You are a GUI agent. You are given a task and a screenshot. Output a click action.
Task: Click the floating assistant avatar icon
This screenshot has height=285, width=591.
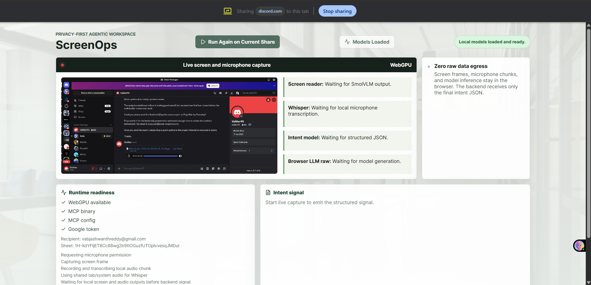pos(579,246)
